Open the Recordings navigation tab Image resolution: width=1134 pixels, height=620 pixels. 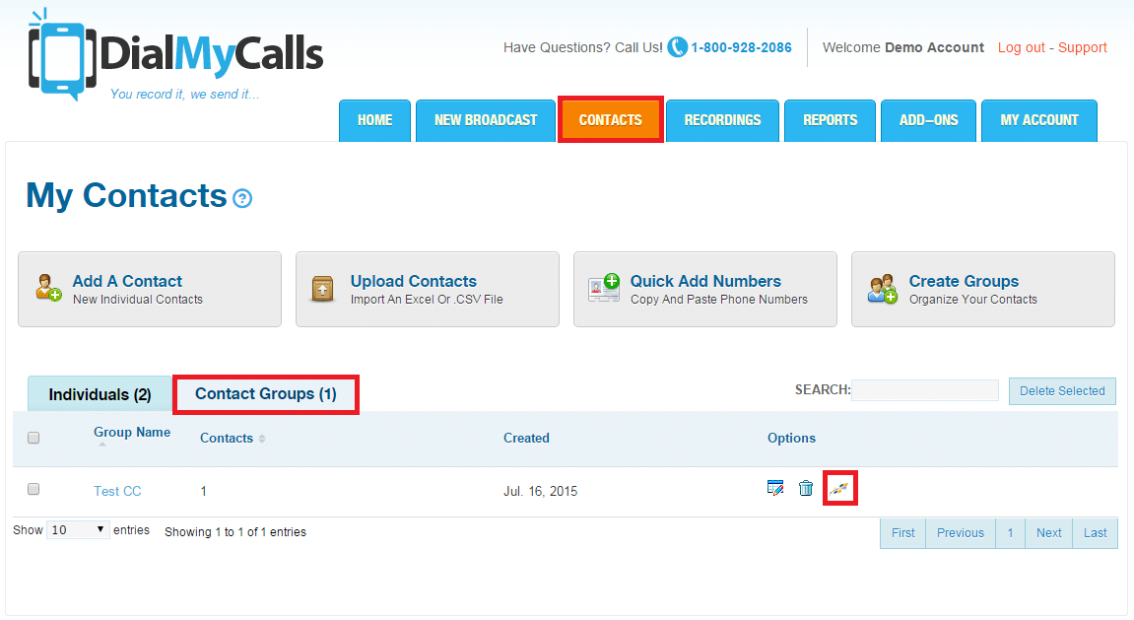pos(722,120)
